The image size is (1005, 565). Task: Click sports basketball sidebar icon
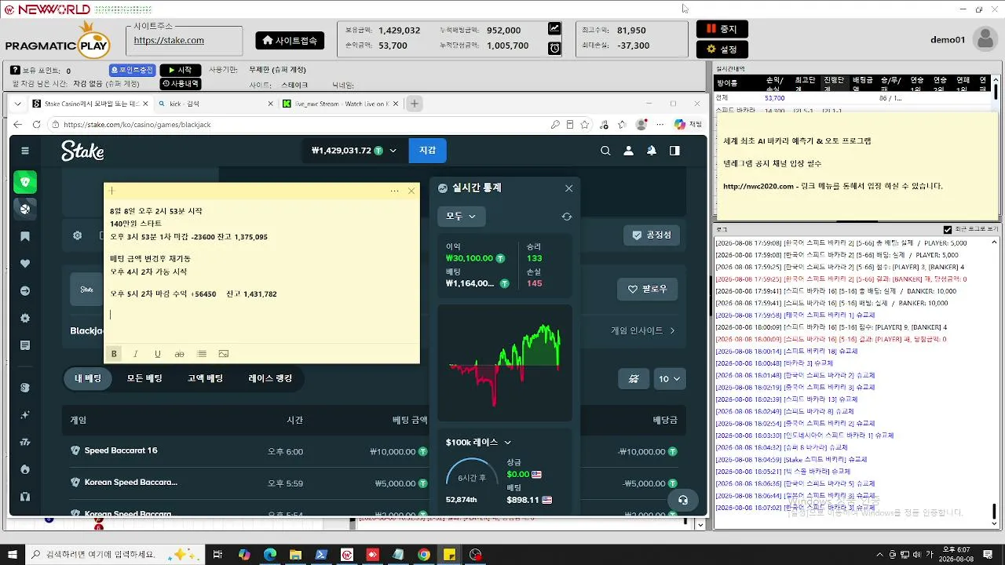tap(25, 209)
